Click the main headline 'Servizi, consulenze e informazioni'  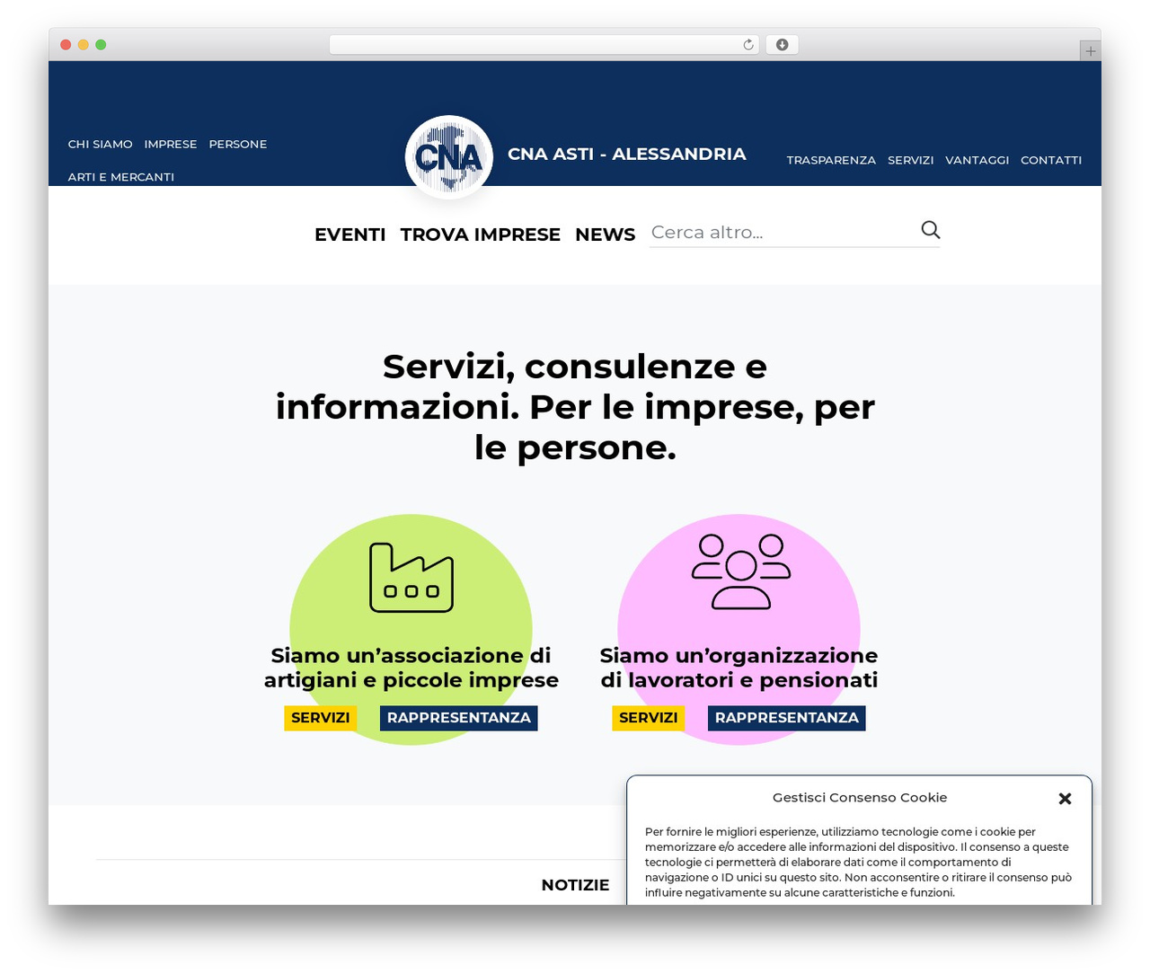coord(575,406)
